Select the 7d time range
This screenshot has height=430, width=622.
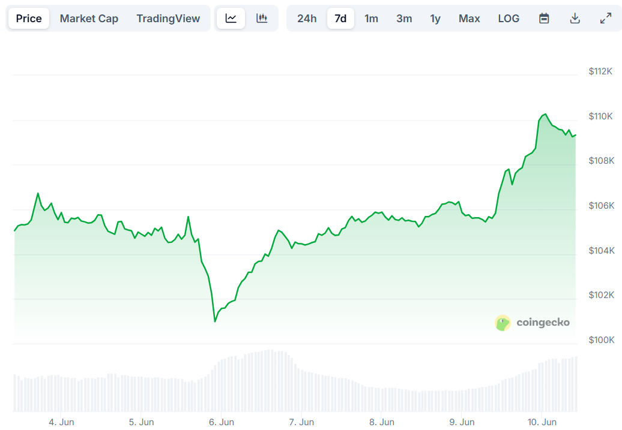[340, 18]
